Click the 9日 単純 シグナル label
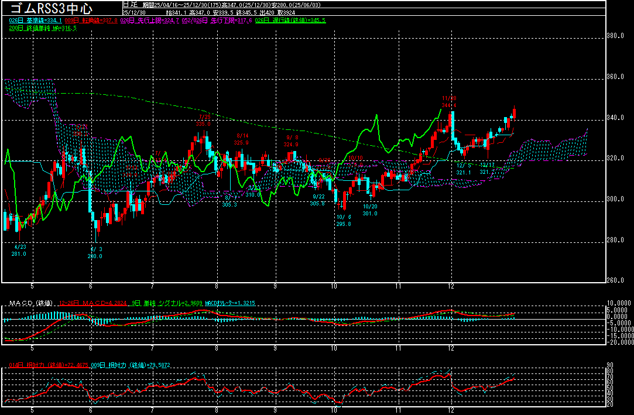Image resolution: width=634 pixels, height=415 pixels. coord(168,303)
